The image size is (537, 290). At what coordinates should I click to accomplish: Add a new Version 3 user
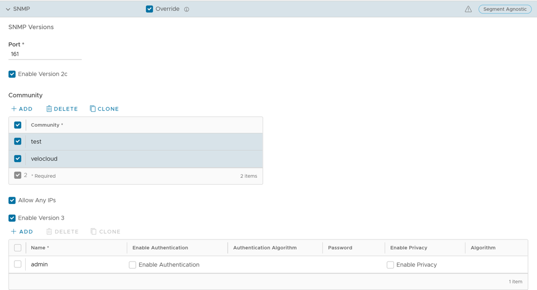[x=22, y=232]
